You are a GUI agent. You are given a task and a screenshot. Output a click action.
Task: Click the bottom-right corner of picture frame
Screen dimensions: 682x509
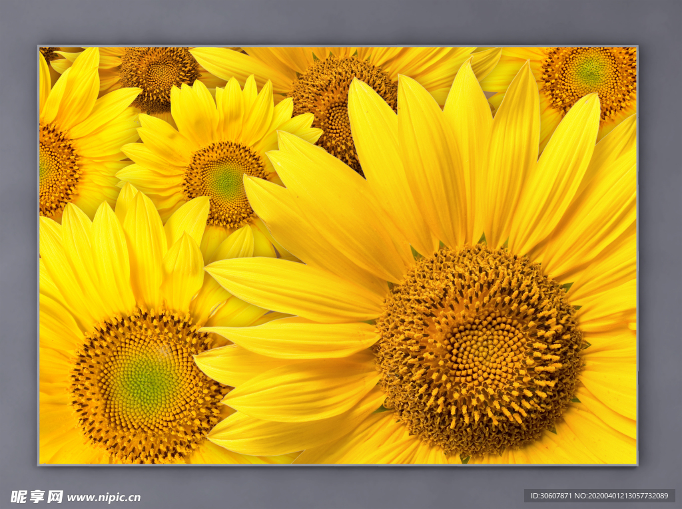(636, 463)
